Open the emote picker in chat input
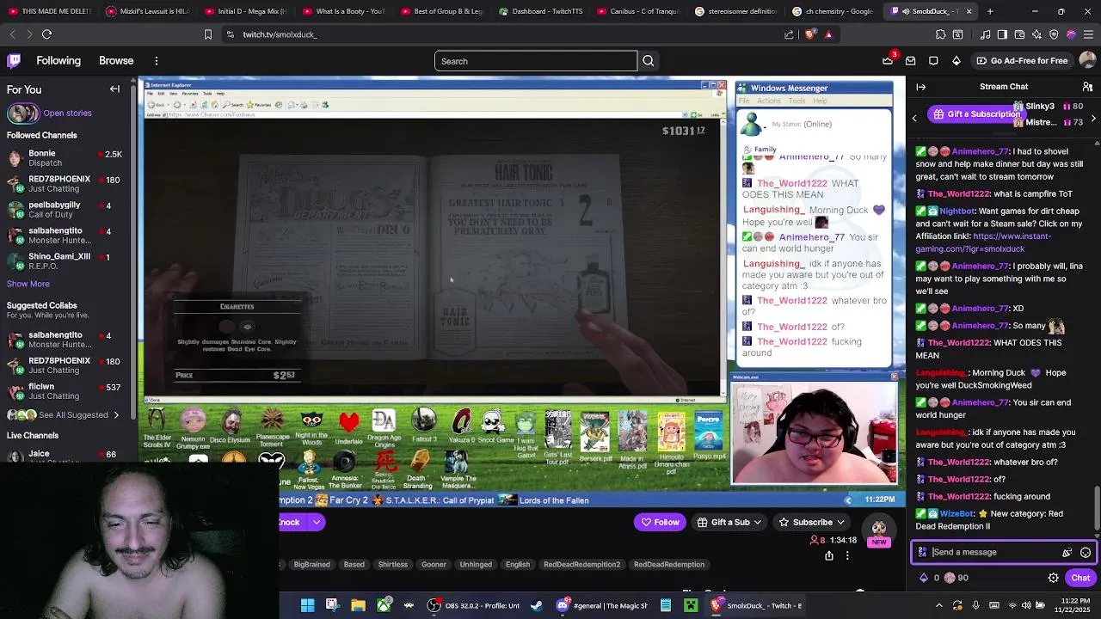 pyautogui.click(x=1086, y=553)
